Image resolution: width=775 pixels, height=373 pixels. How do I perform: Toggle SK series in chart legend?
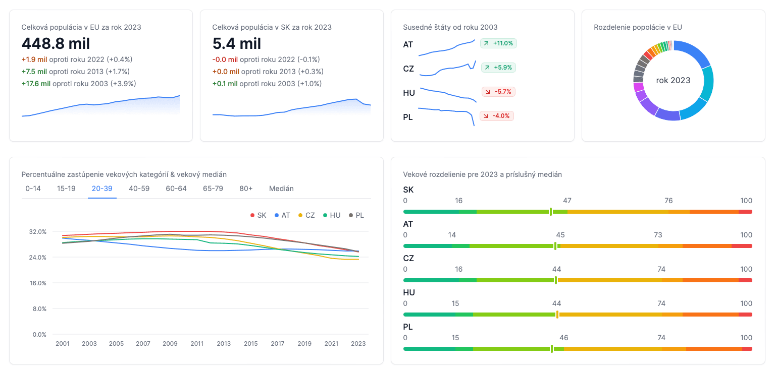[259, 215]
